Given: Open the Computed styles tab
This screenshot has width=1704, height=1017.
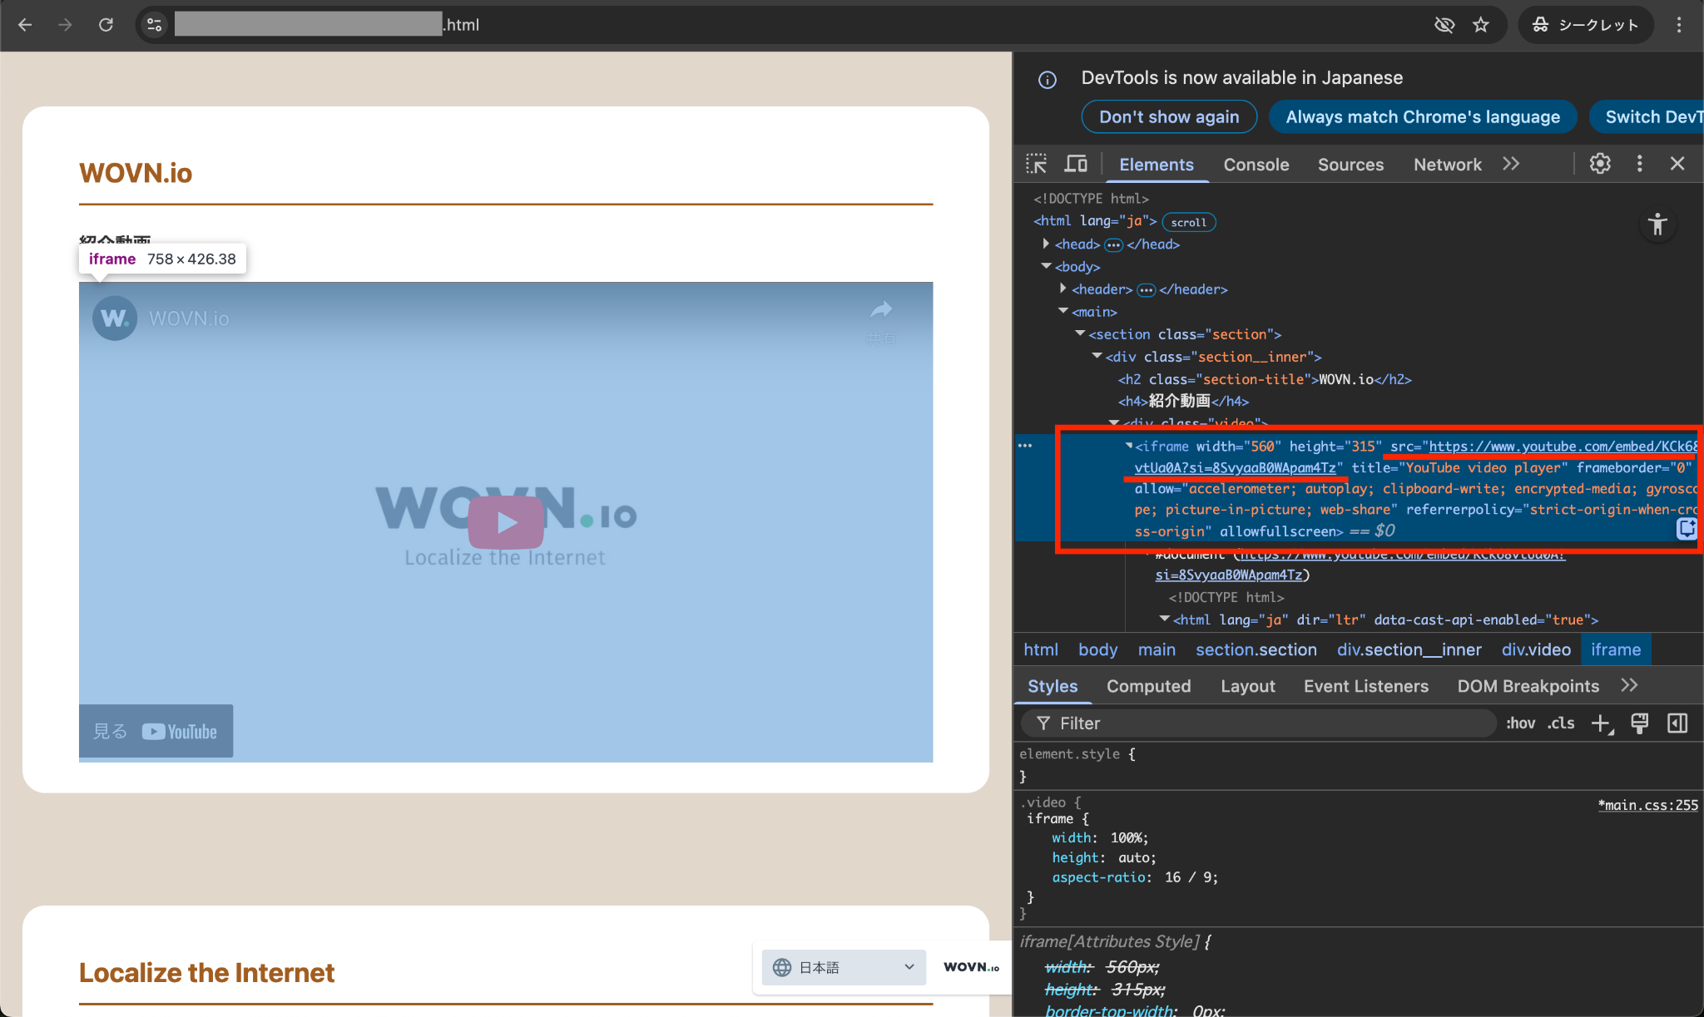Looking at the screenshot, I should pyautogui.click(x=1148, y=686).
